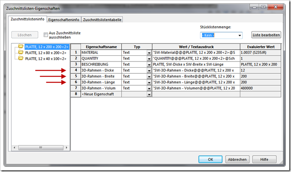
Task: Open Typ dropdown for 3D-Rahmen - Dicke
Action: coord(149,71)
